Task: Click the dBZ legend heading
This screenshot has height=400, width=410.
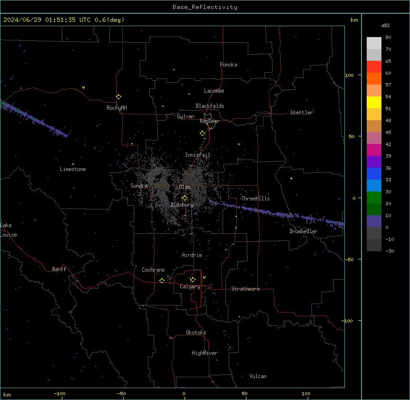Action: tap(385, 25)
